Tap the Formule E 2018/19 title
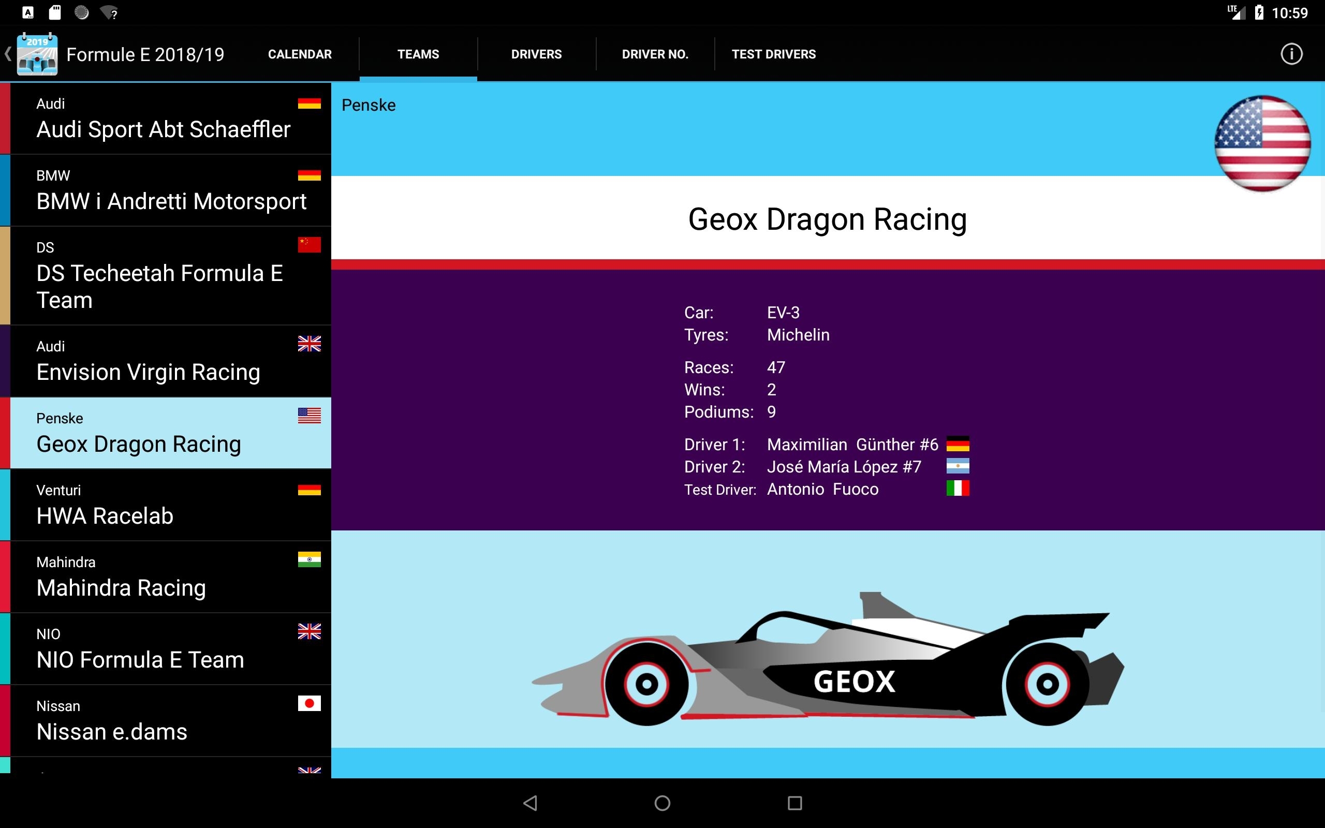This screenshot has width=1325, height=828. point(145,54)
